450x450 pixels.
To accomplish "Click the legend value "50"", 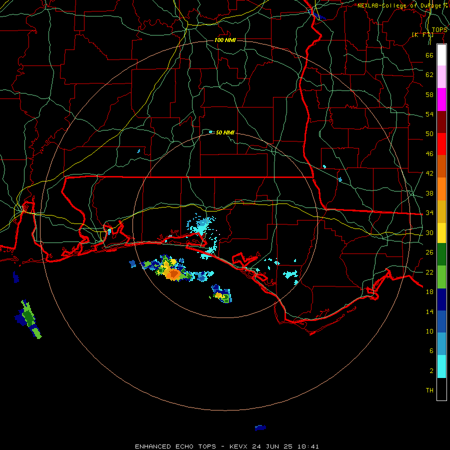I will 429,134.
